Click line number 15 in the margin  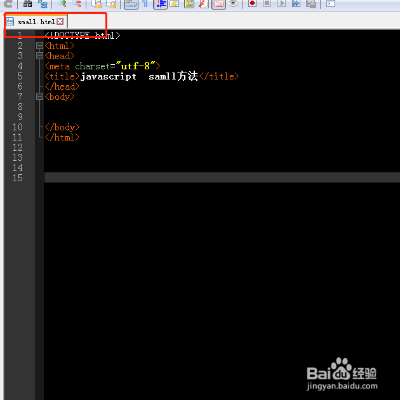point(18,178)
